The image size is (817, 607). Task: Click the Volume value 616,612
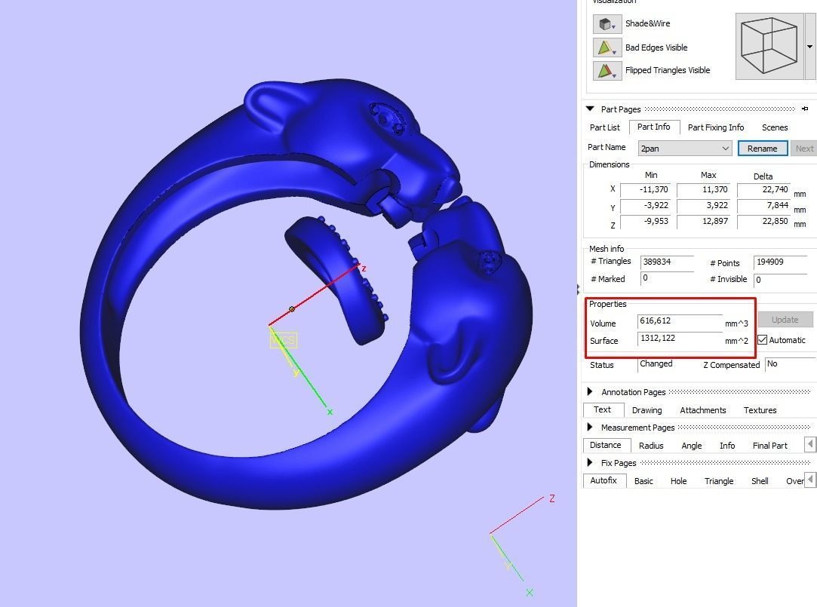coord(680,321)
